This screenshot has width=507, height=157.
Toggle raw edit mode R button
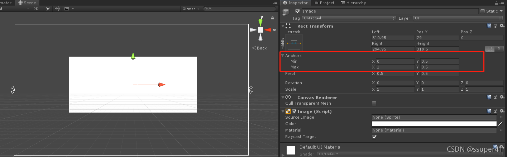(499, 49)
